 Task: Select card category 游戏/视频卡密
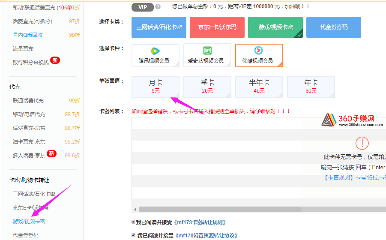[x=275, y=27]
